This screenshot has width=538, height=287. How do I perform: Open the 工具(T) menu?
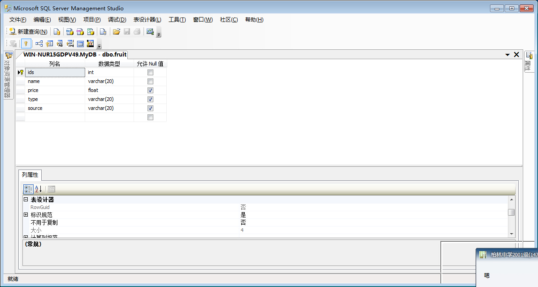point(177,20)
